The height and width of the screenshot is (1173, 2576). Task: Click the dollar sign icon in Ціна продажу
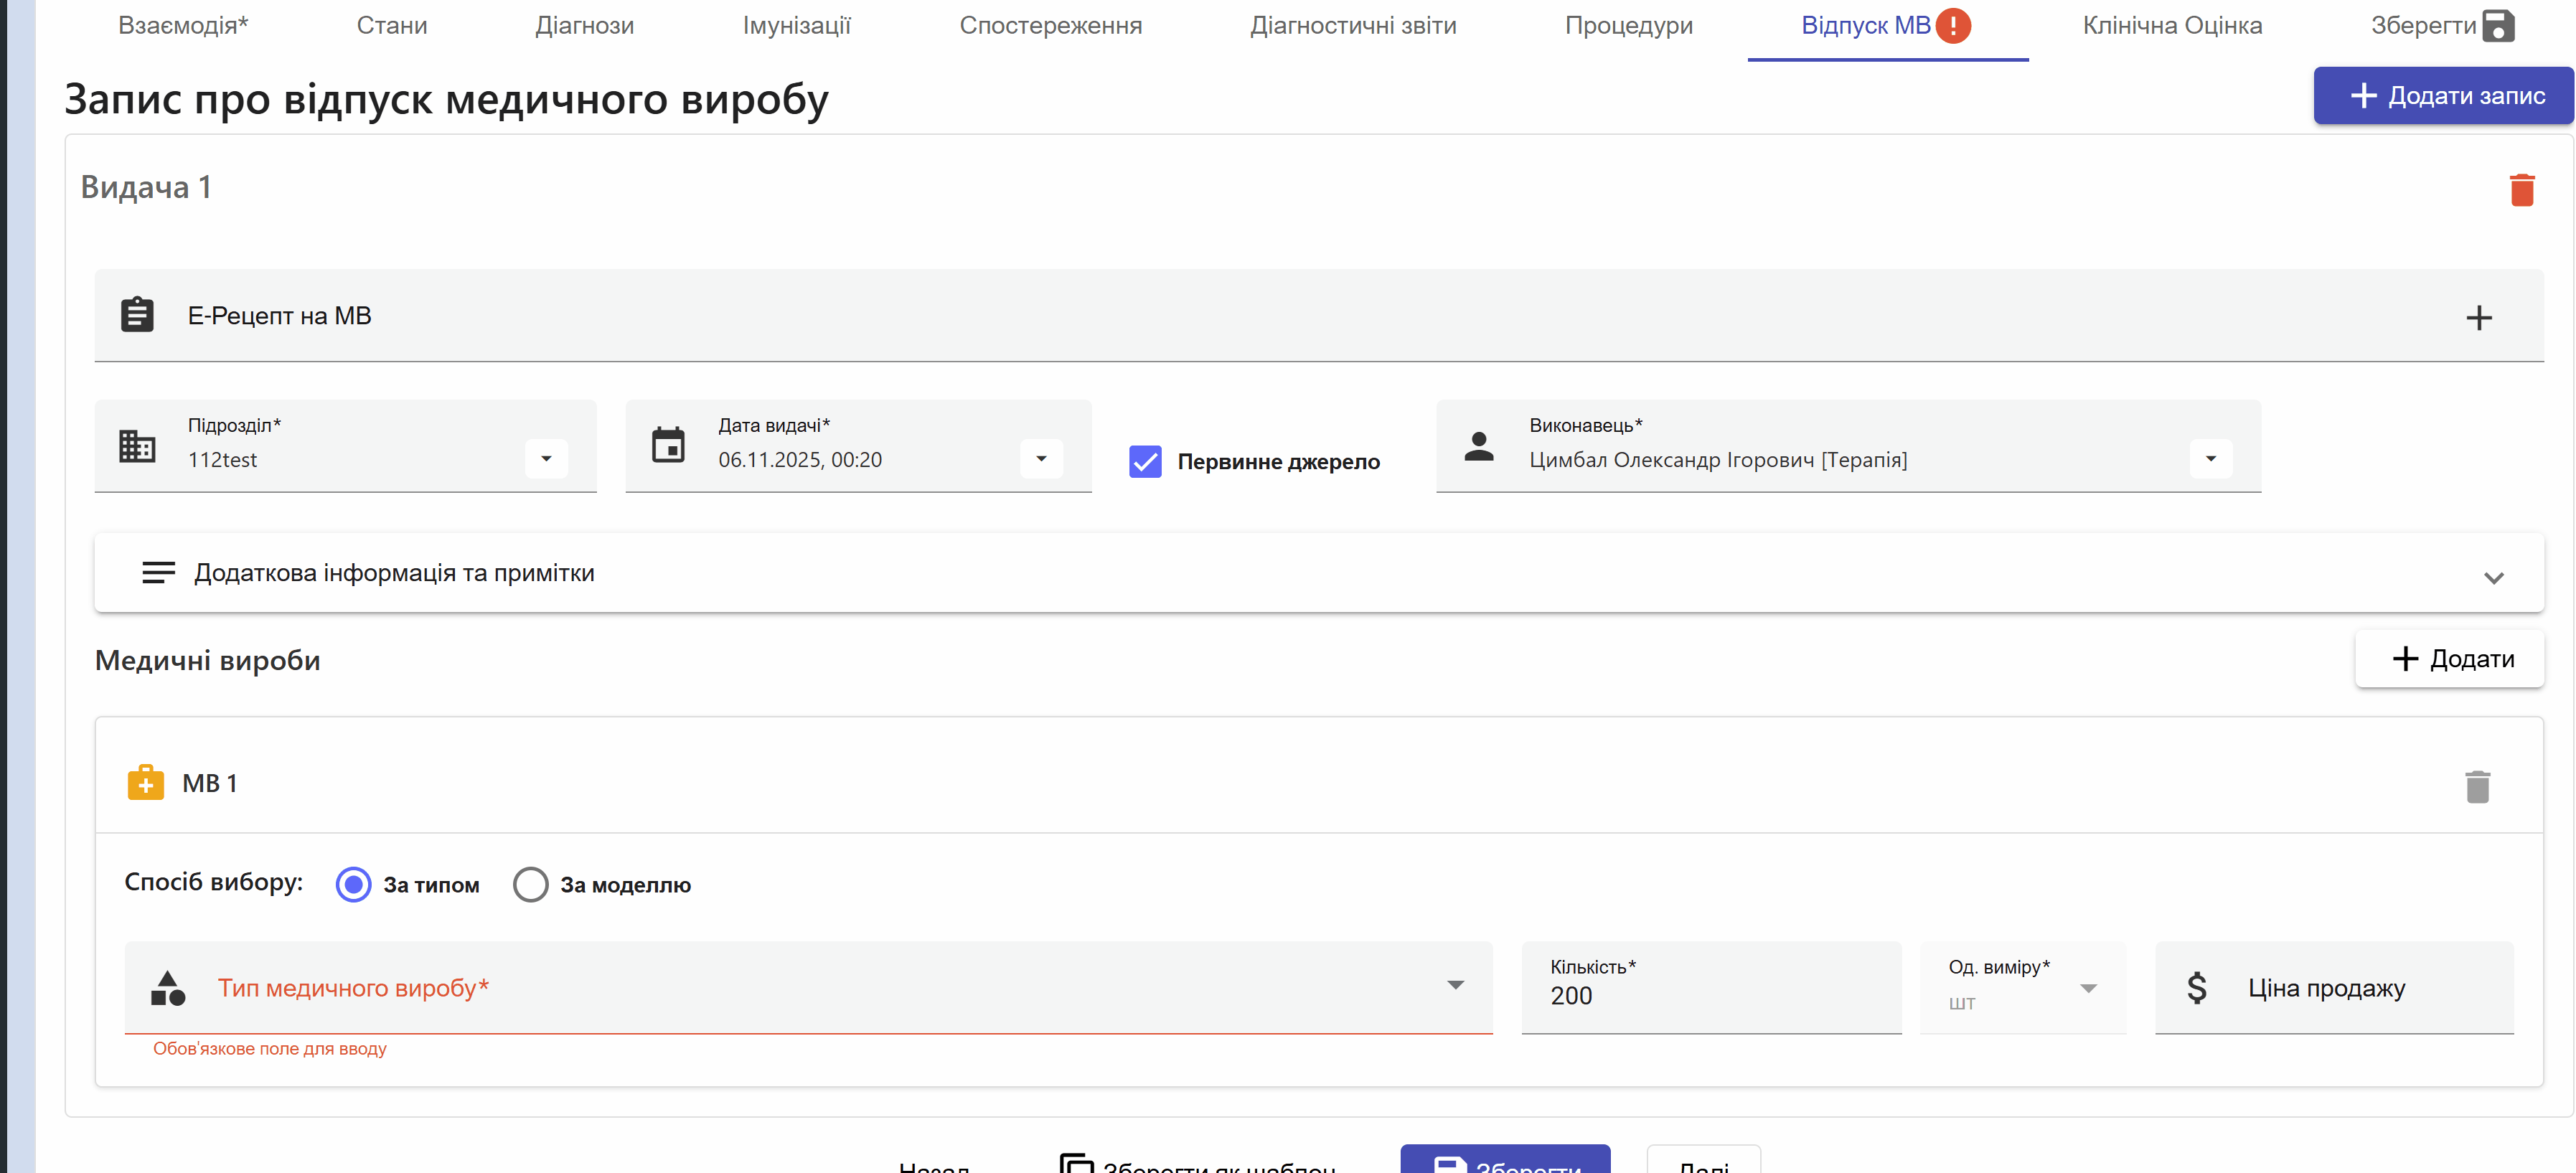tap(2196, 987)
